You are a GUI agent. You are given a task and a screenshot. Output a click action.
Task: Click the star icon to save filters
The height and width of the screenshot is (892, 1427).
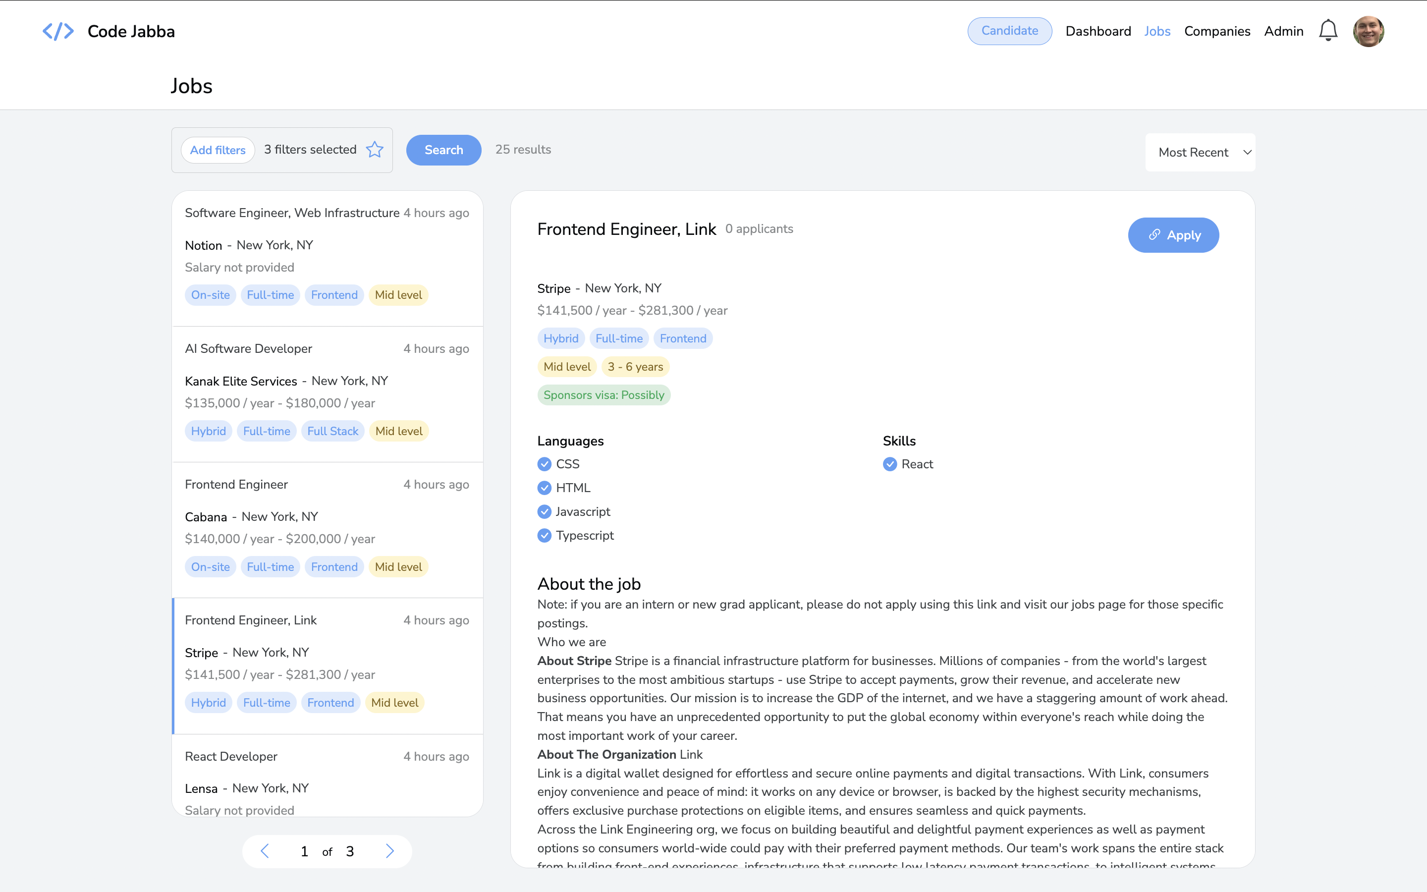tap(375, 150)
